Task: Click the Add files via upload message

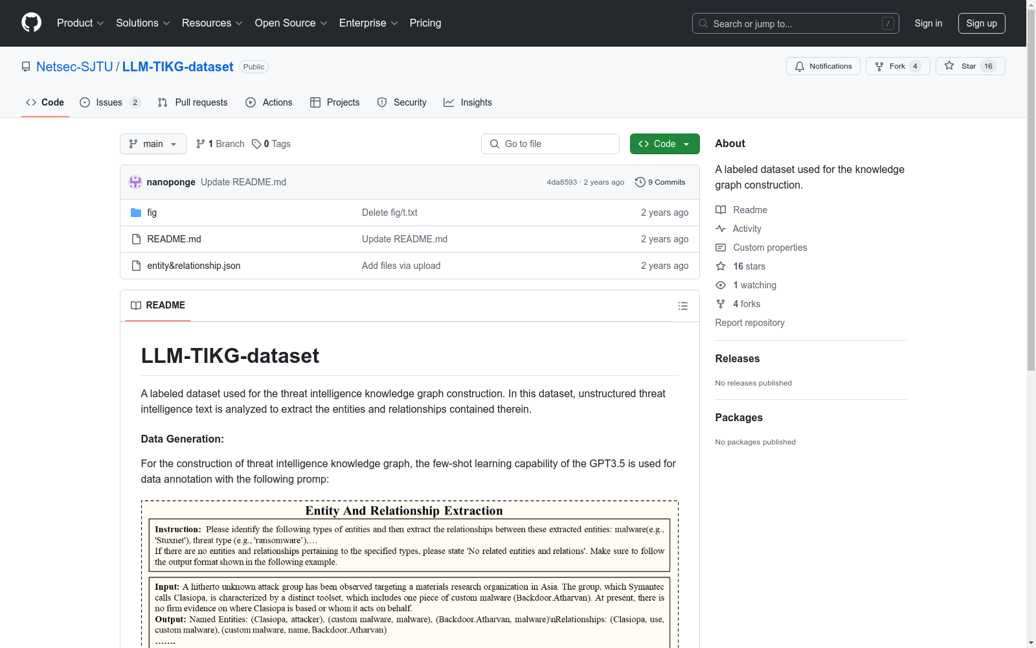Action: [401, 266]
